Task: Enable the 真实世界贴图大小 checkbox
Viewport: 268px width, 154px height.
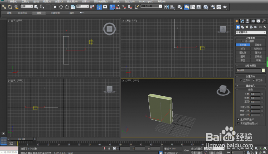Action: coord(238,123)
